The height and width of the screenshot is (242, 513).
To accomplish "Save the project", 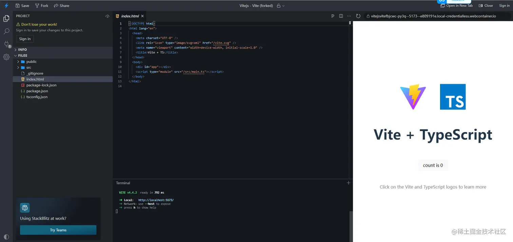I will pos(22,5).
